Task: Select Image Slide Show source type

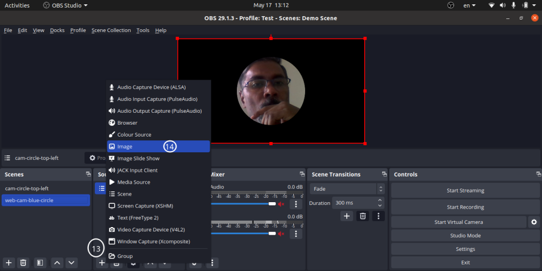Action: [158, 158]
